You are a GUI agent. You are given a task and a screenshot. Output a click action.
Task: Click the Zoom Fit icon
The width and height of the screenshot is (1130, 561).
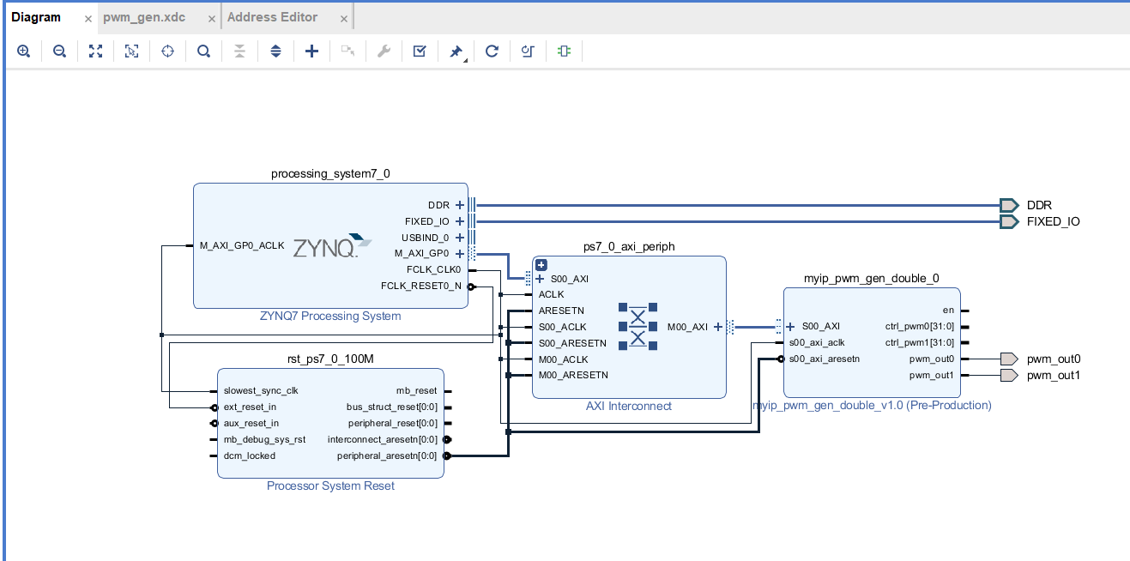click(95, 51)
